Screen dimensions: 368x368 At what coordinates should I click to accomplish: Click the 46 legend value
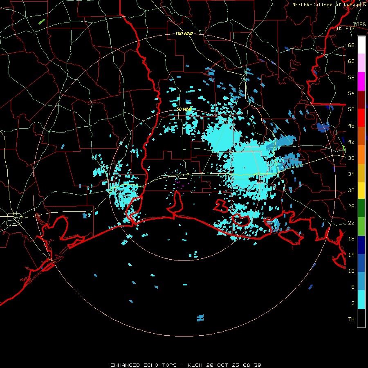[x=351, y=126]
